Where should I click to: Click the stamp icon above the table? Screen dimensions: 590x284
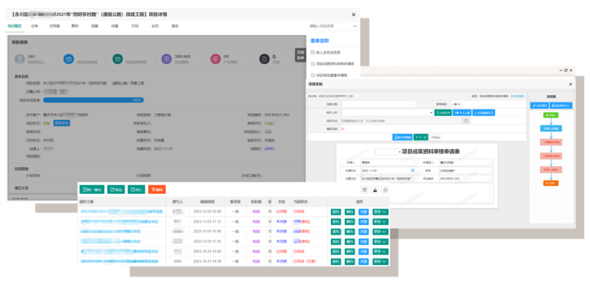click(375, 190)
